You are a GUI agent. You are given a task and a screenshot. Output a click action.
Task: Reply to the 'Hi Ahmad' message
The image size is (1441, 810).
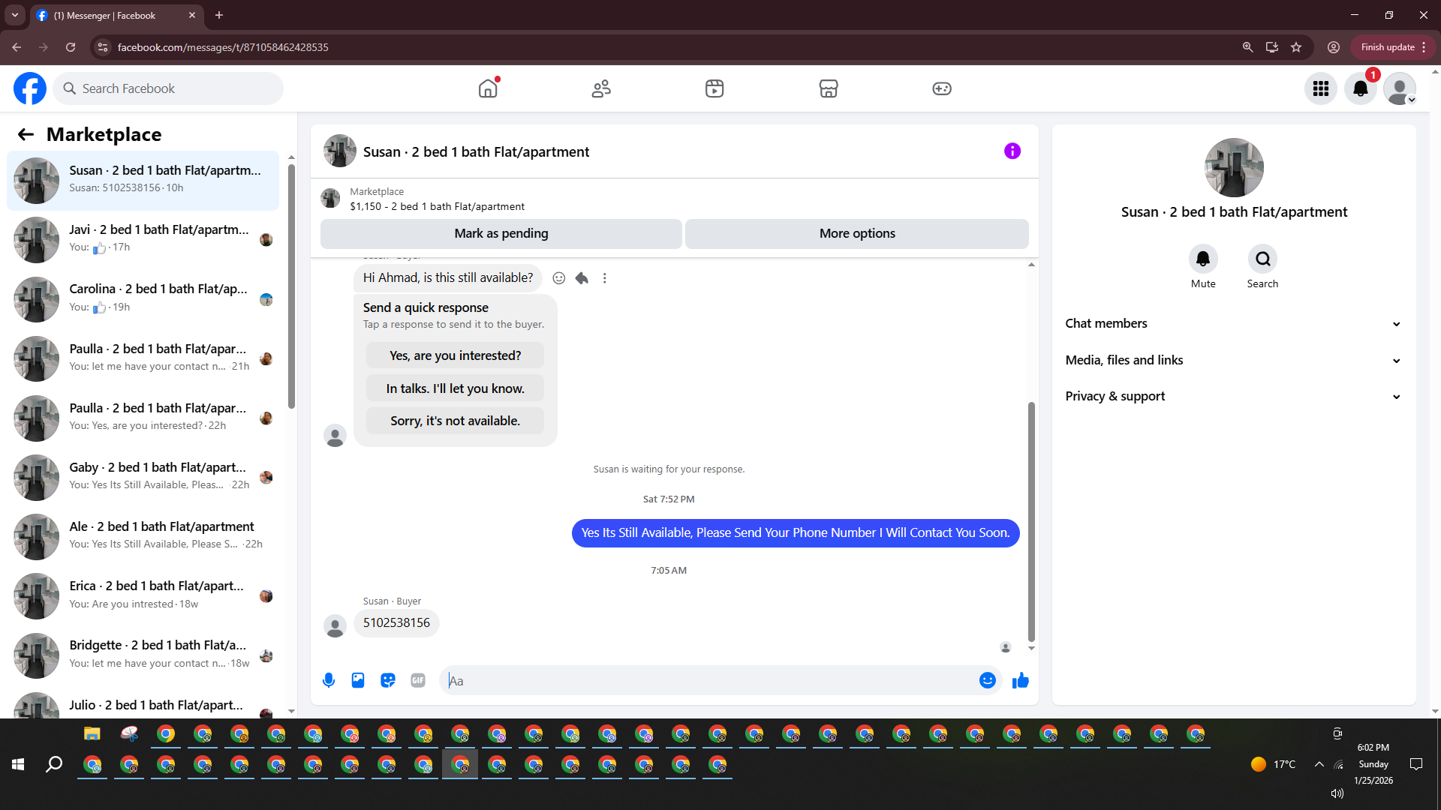click(x=582, y=278)
